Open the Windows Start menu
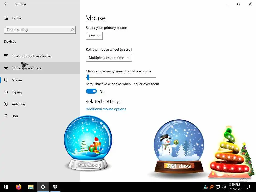This screenshot has width=256, height=192. [6, 187]
